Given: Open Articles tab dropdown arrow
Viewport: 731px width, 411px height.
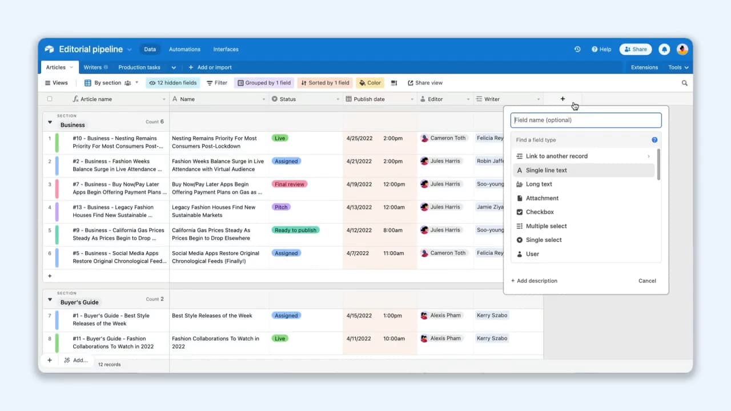Looking at the screenshot, I should (71, 67).
